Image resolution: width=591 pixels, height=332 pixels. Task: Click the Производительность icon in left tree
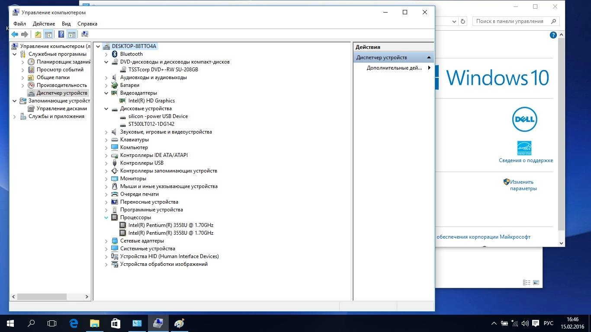31,85
